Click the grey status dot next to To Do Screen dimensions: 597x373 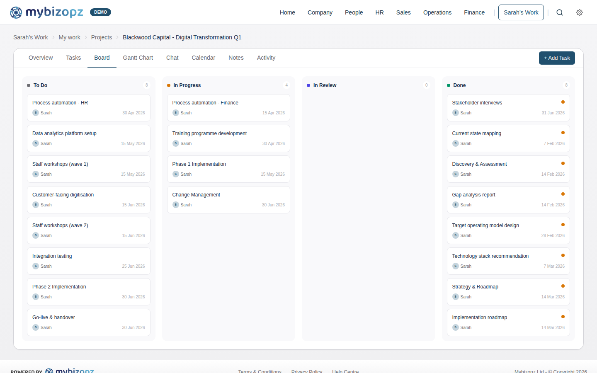[x=29, y=85]
